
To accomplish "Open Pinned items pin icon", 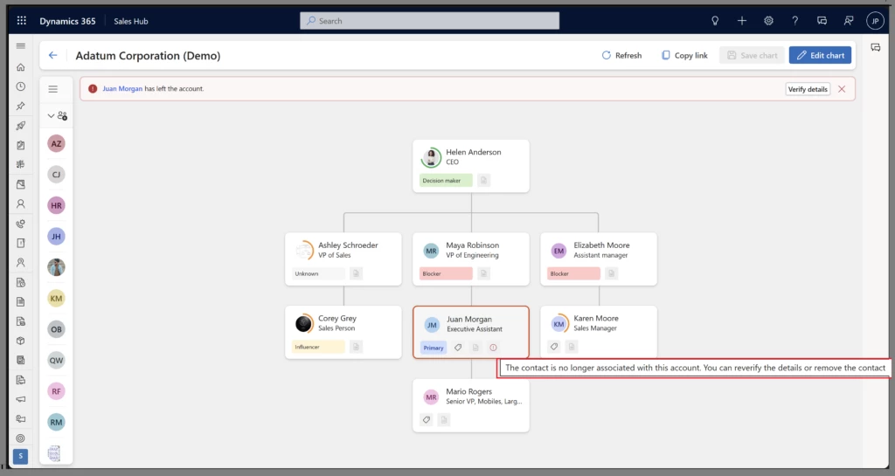I will (x=21, y=106).
